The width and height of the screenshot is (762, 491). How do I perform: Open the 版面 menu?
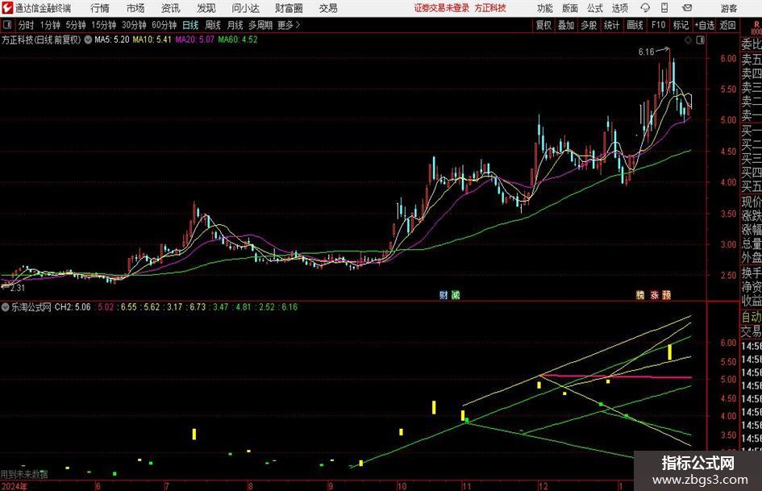point(570,8)
